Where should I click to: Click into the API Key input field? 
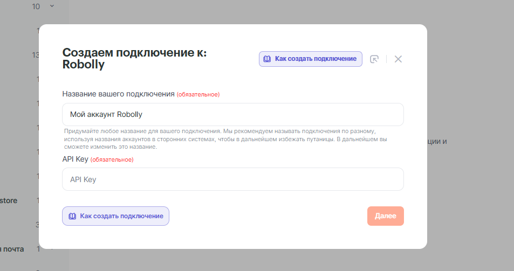tap(232, 179)
